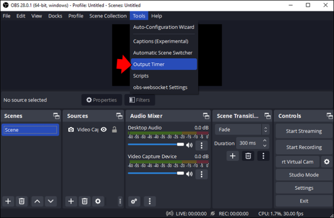Pop out the Controls dock
This screenshot has width=334, height=218.
pos(330,116)
